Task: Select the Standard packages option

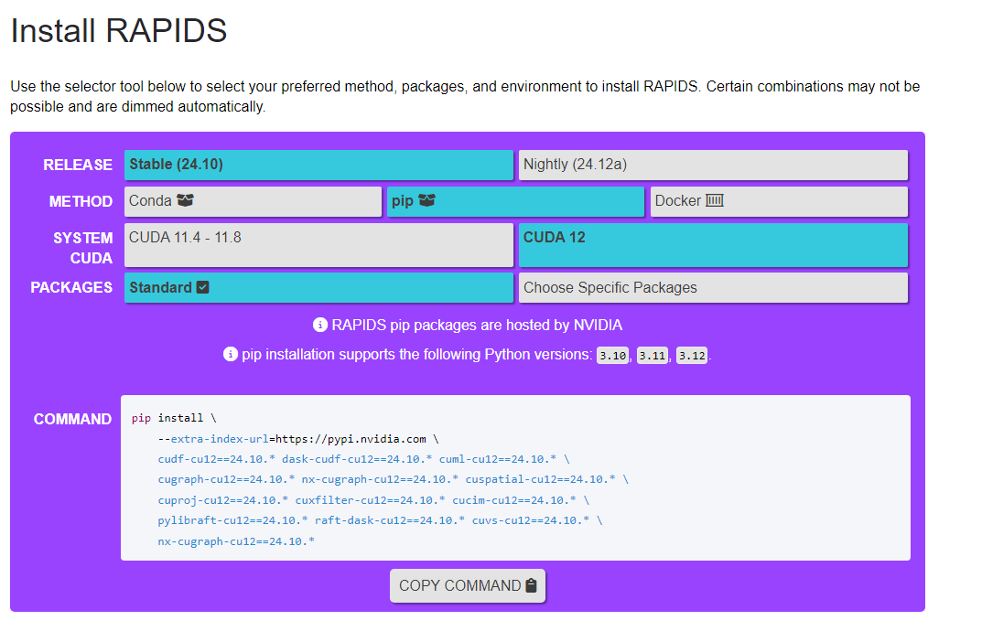Action: pyautogui.click(x=318, y=288)
